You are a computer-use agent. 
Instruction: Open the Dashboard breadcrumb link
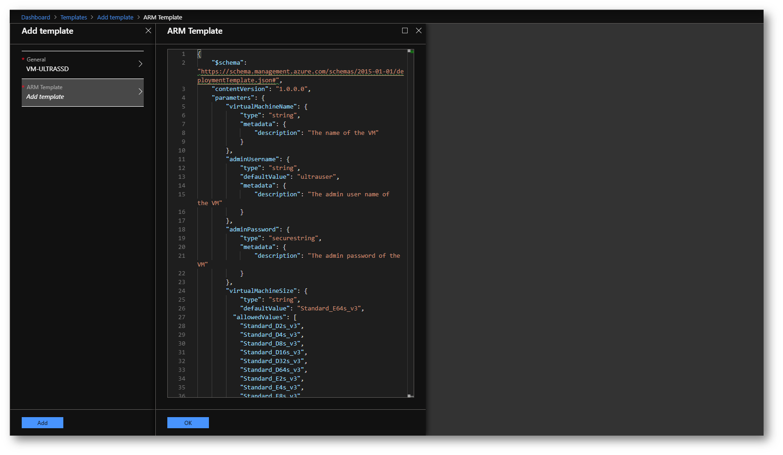[x=36, y=18]
